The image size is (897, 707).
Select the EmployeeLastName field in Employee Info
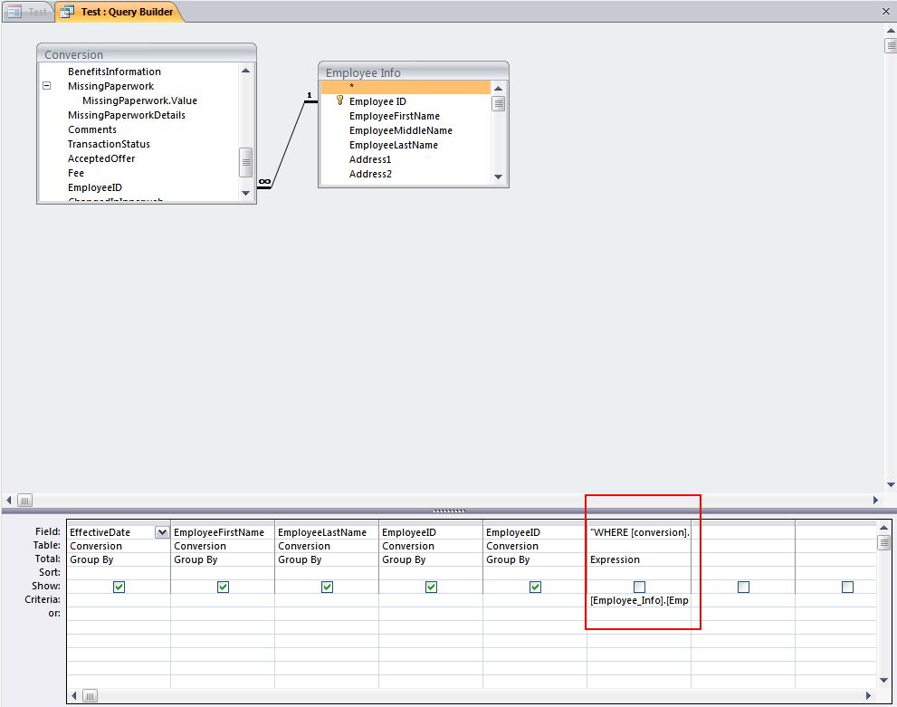coord(393,145)
